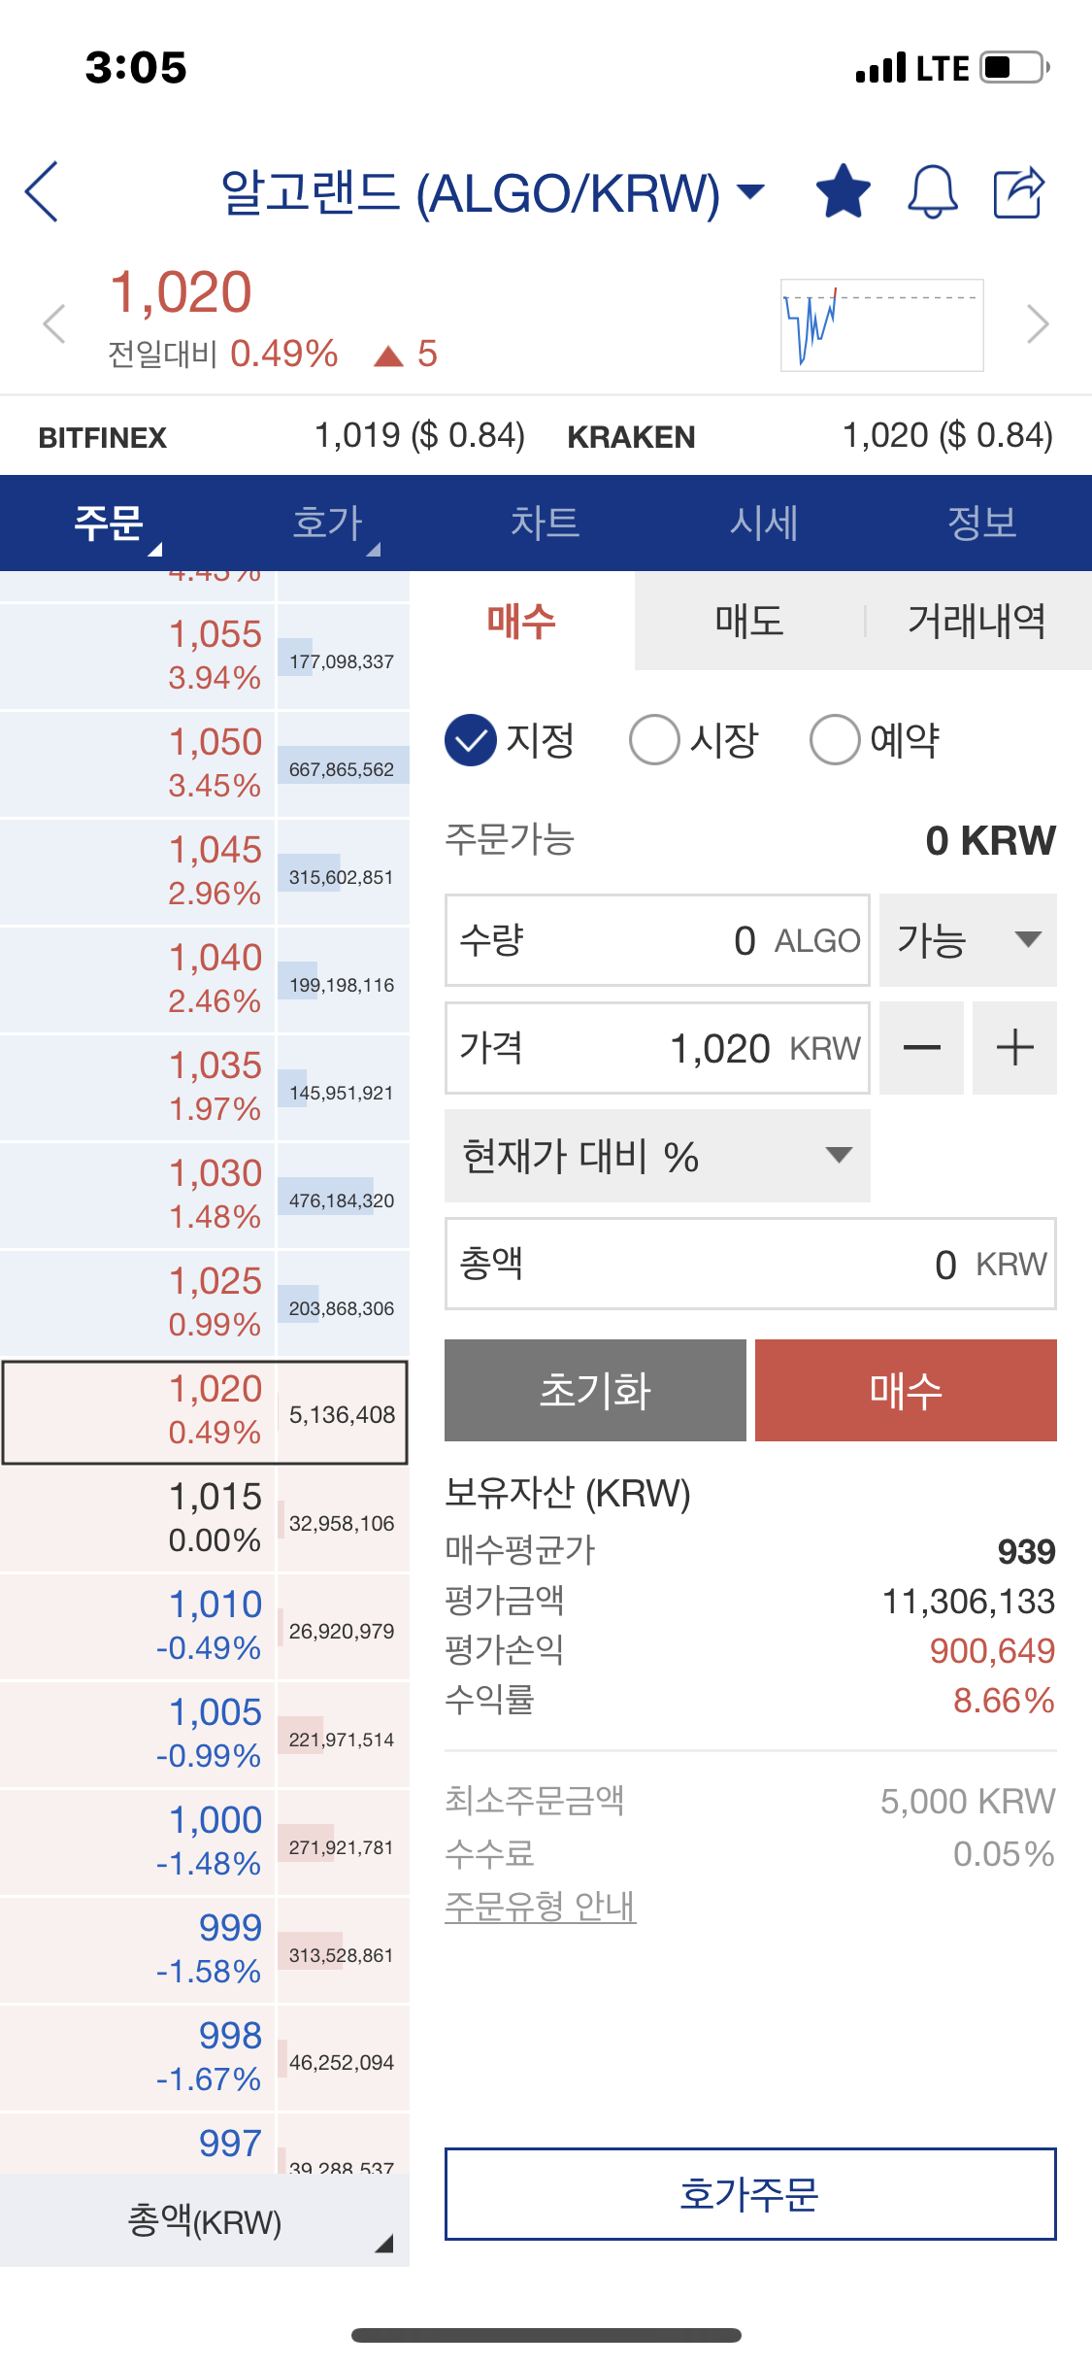
Task: Open 현재가 대비 % dropdown
Action: pos(657,1156)
